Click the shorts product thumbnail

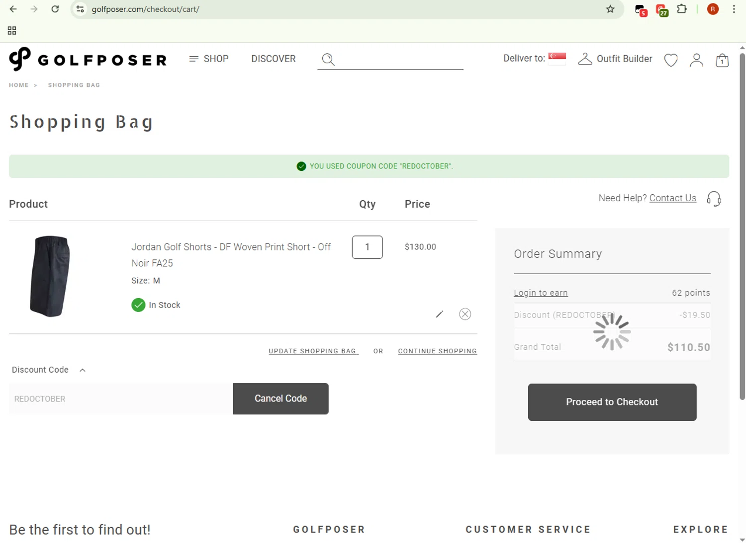click(50, 276)
